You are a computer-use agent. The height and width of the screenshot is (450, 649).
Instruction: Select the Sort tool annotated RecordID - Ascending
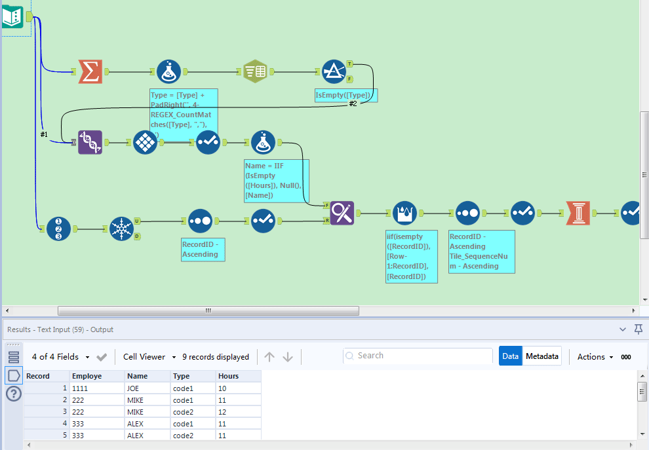tap(200, 221)
